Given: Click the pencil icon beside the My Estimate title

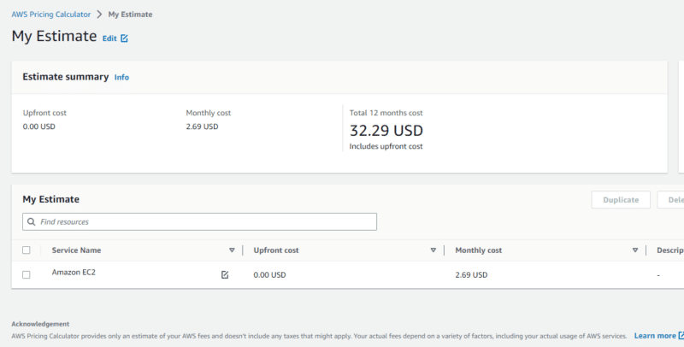Looking at the screenshot, I should coord(125,38).
